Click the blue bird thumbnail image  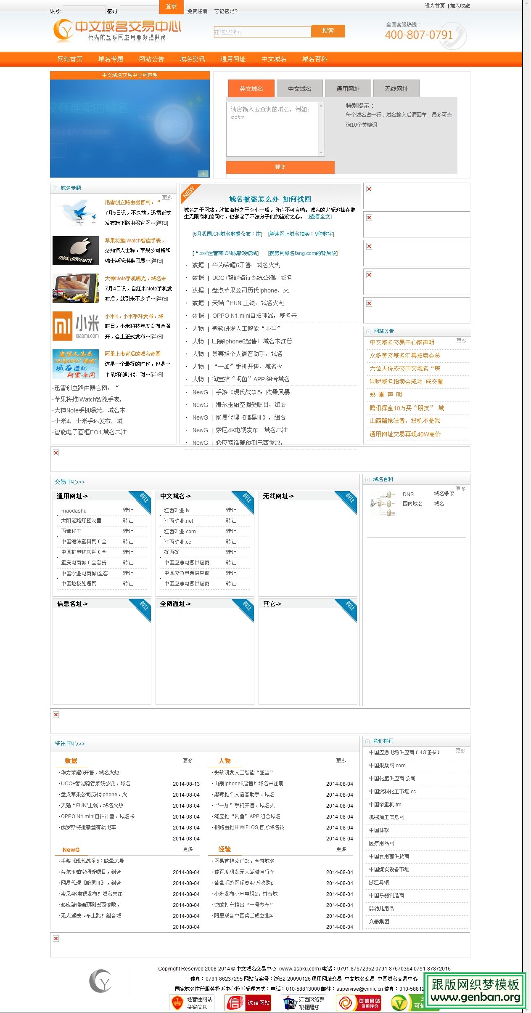[x=76, y=213]
